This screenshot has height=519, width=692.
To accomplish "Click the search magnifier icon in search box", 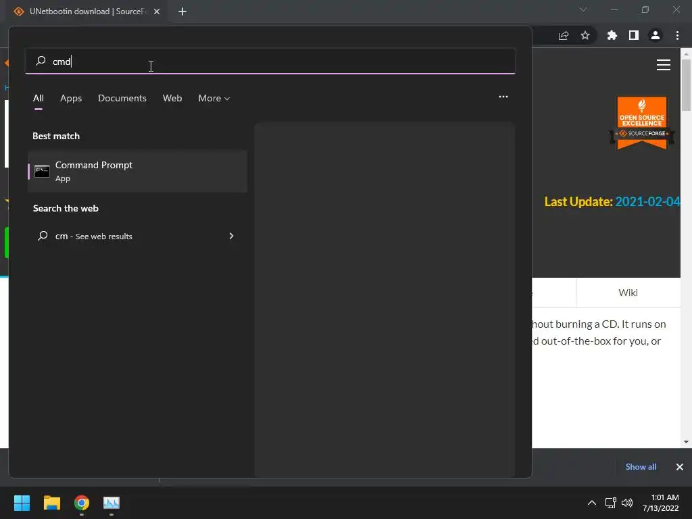I will click(41, 61).
